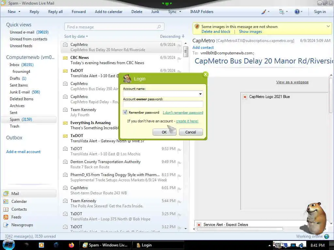
Task: Open the Mail shortcut icon
Action: point(6,193)
